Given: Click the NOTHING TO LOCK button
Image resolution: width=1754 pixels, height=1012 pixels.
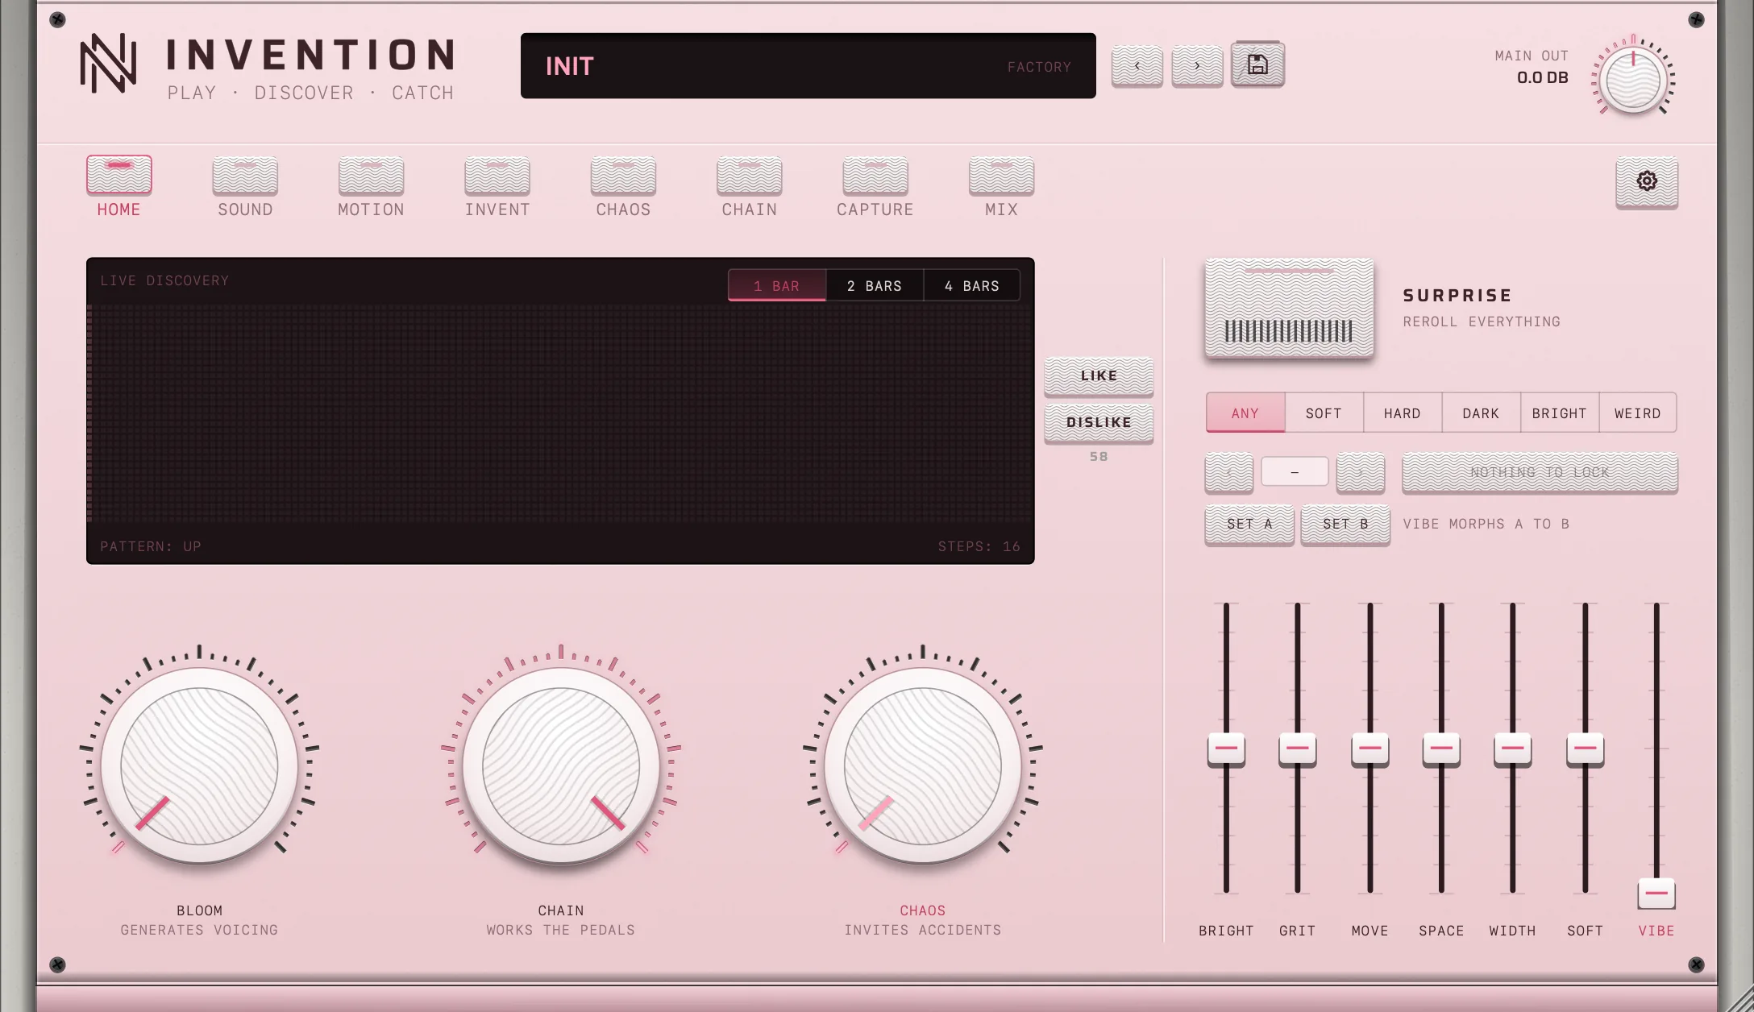Looking at the screenshot, I should click(1540, 472).
